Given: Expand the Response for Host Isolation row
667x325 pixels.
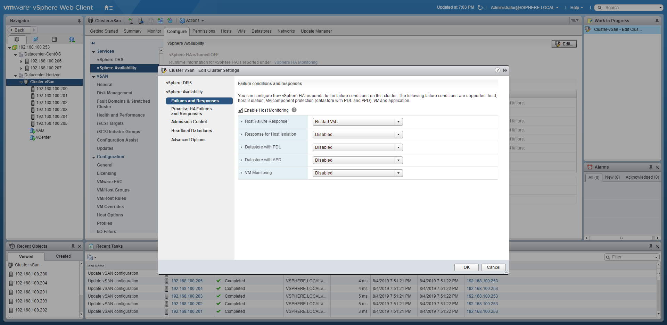Looking at the screenshot, I should pyautogui.click(x=241, y=134).
